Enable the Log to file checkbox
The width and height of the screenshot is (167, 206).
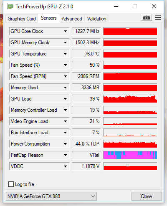tap(11, 184)
